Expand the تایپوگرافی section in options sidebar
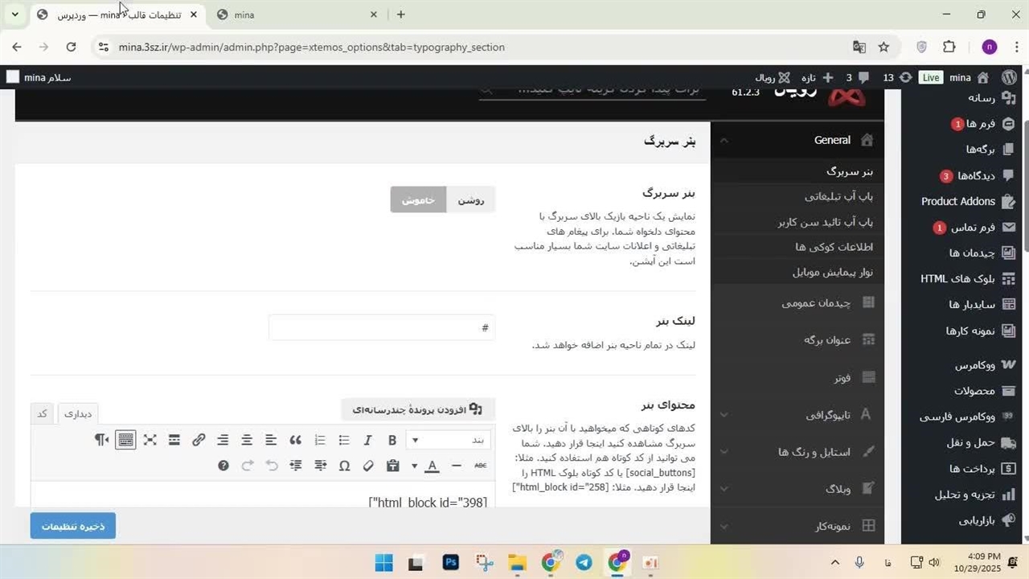This screenshot has width=1029, height=579. 828,415
